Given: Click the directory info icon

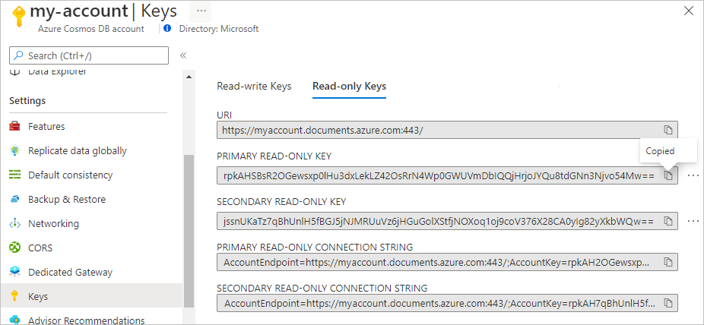Looking at the screenshot, I should 167,29.
